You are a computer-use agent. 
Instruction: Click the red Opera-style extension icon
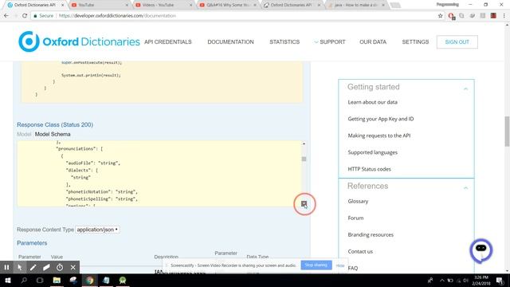coord(451,16)
